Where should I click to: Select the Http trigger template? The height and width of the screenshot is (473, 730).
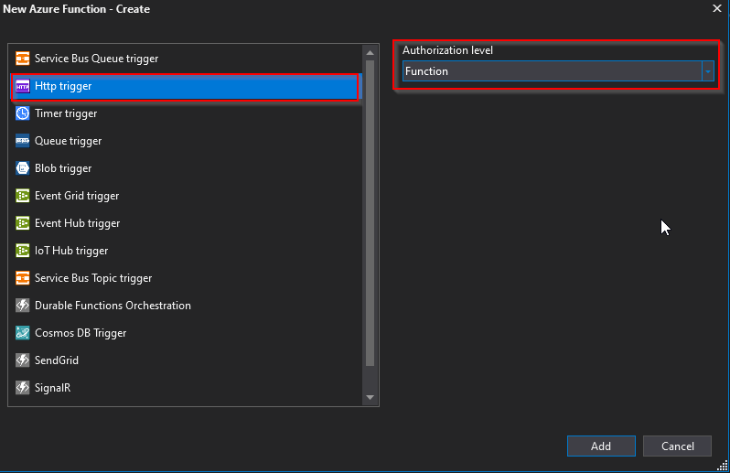(x=186, y=86)
